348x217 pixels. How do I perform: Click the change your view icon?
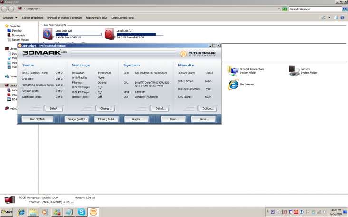(323, 18)
